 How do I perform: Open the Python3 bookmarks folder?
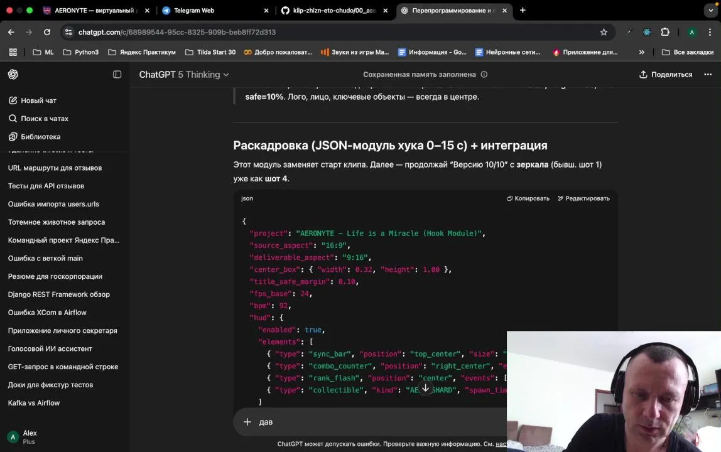(80, 52)
